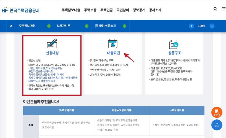This screenshot has width=226, height=138.
Task: Click the zoom out minus button
Action: pyautogui.click(x=212, y=26)
